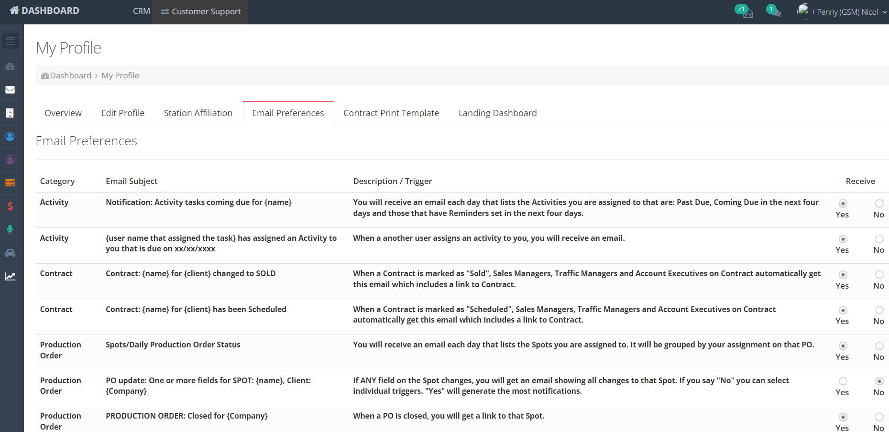Open the Overview tab
This screenshot has height=432, width=889.
tap(63, 113)
